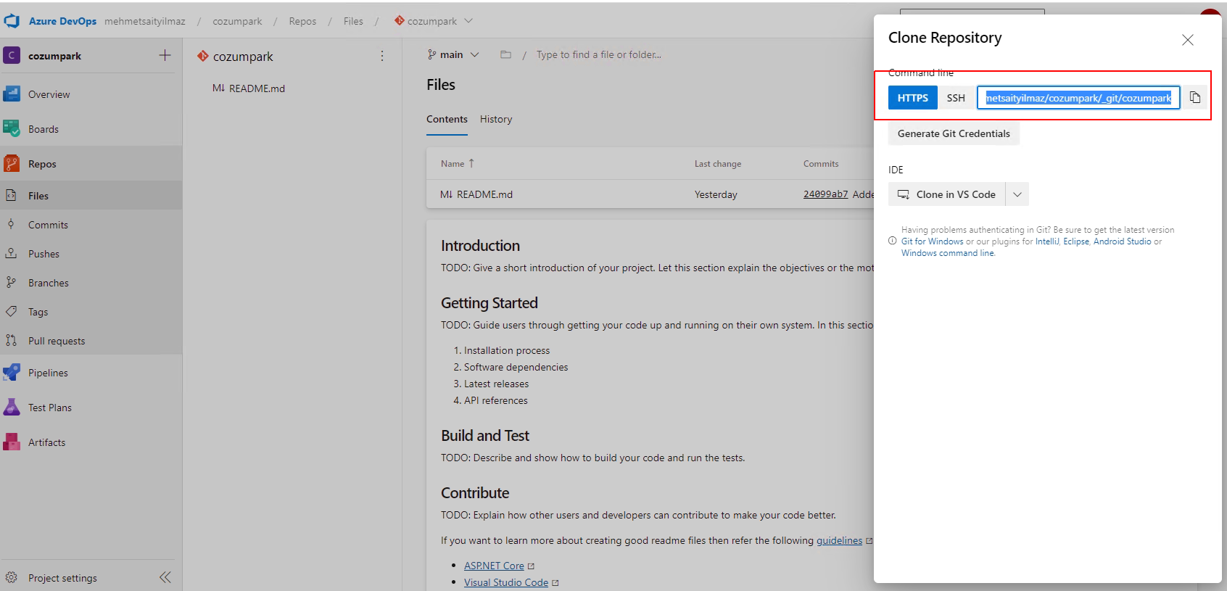Click the Azure DevOps logo icon

point(12,21)
